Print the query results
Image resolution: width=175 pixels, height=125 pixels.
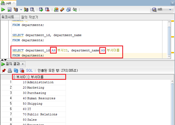[x=10, y=70]
